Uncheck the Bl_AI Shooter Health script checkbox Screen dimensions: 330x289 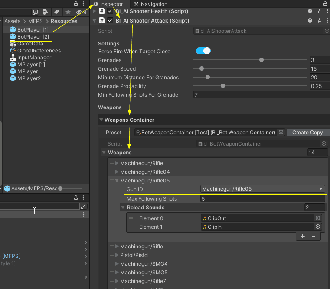[110, 11]
